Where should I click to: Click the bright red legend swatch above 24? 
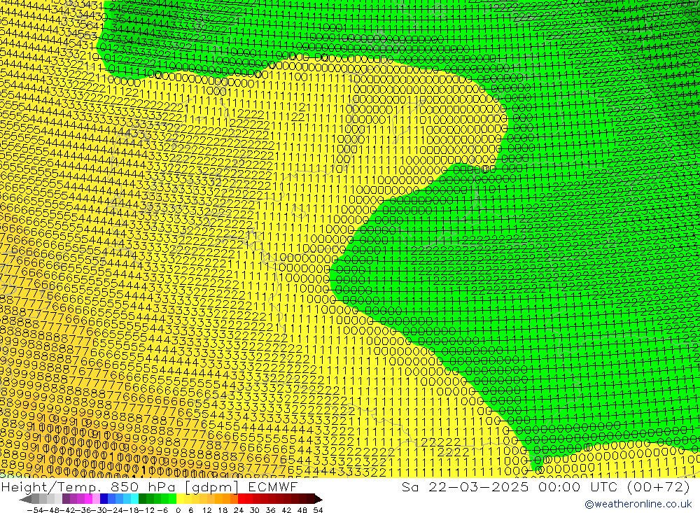click(241, 499)
